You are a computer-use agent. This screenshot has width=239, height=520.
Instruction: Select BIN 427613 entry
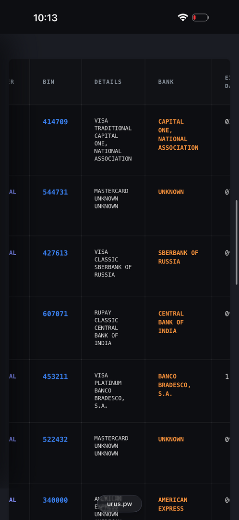55,253
